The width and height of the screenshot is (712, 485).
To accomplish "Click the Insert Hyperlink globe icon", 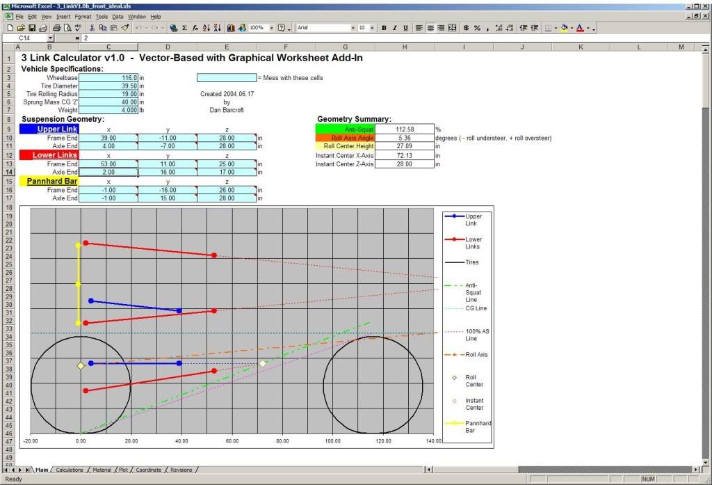I will click(173, 28).
